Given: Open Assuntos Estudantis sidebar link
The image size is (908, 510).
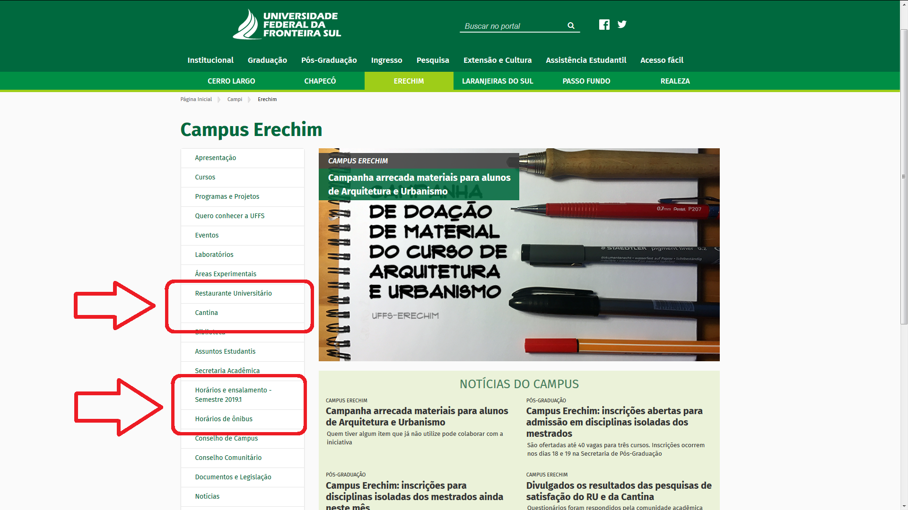Looking at the screenshot, I should point(243,351).
